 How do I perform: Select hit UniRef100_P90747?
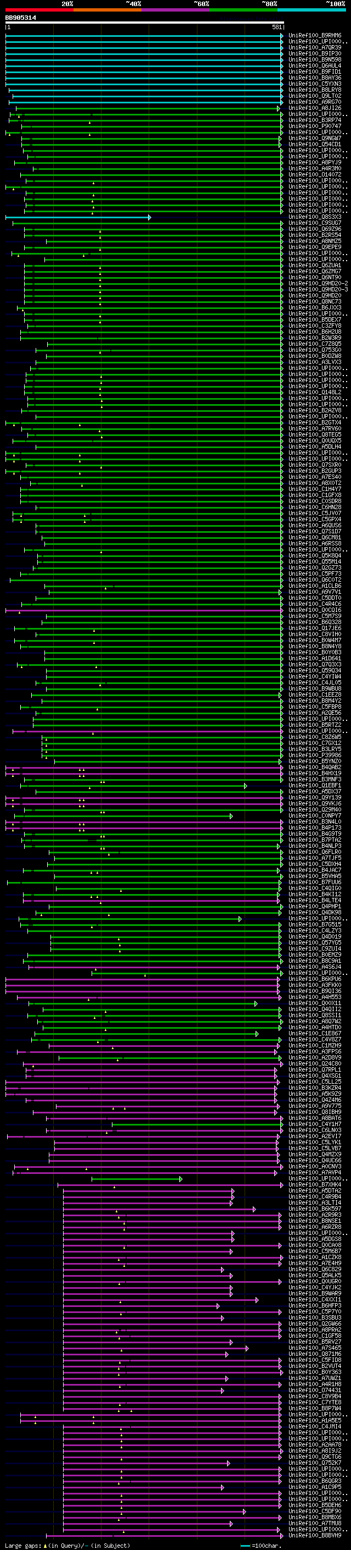(315, 126)
